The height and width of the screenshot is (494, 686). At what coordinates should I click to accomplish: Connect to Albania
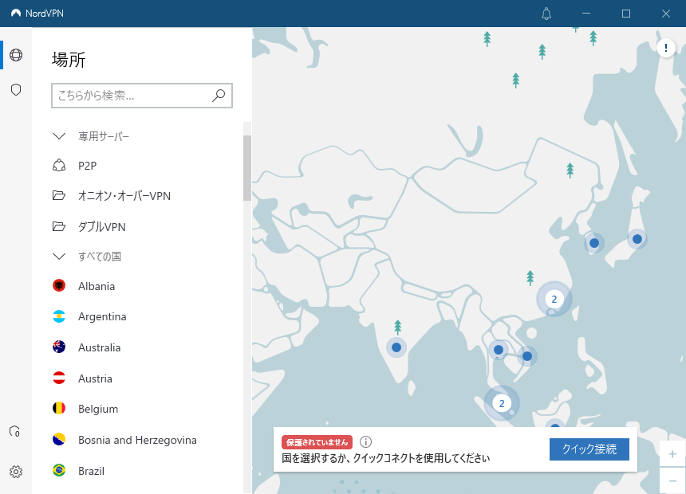tap(97, 286)
